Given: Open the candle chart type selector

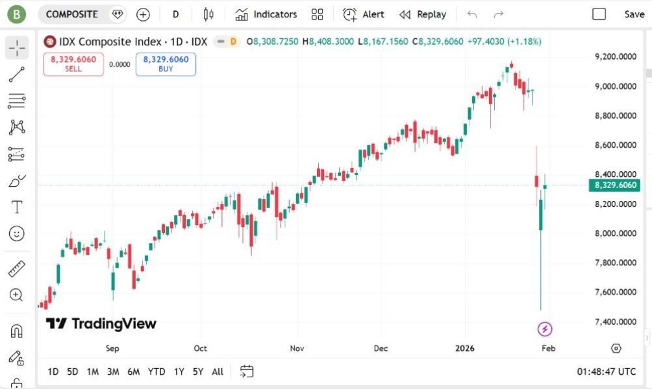Looking at the screenshot, I should [208, 14].
